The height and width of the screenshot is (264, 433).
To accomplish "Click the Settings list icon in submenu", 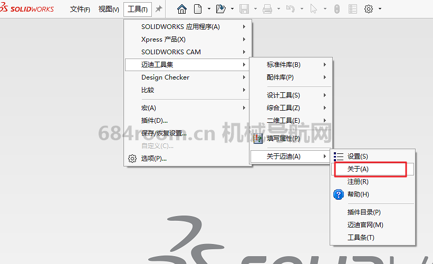I will point(339,157).
